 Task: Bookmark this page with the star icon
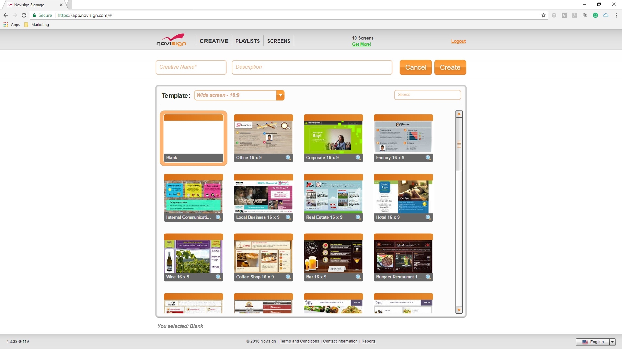point(543,15)
